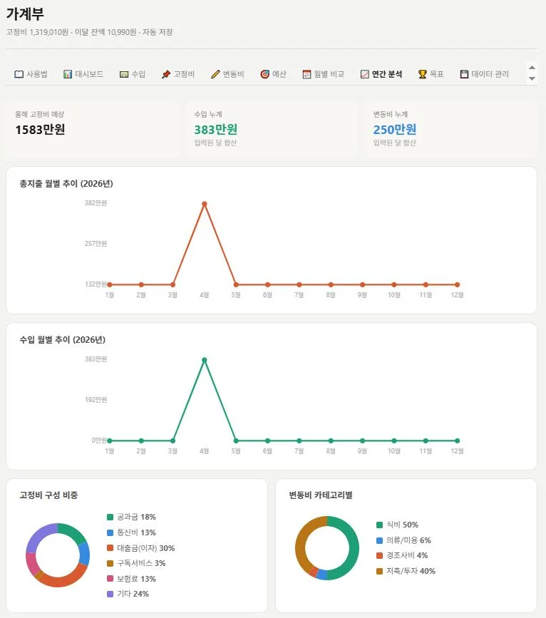Click the 총지출 월별 추이 (2026년) heading

tap(66, 184)
